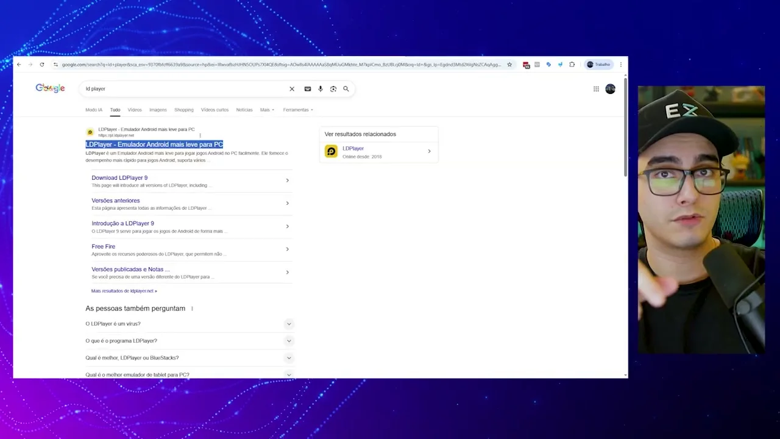Click the page's vertical scrollbar thumb
The image size is (780, 439).
(625, 127)
